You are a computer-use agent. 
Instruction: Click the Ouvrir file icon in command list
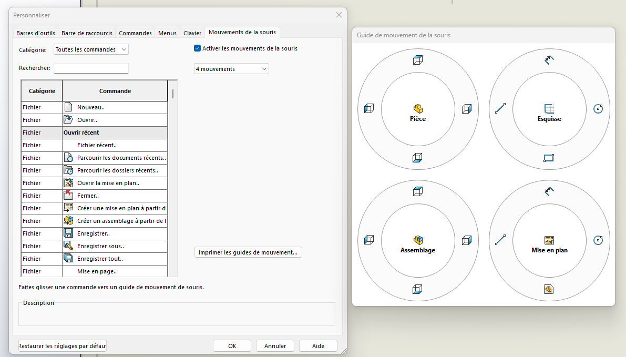tap(68, 120)
